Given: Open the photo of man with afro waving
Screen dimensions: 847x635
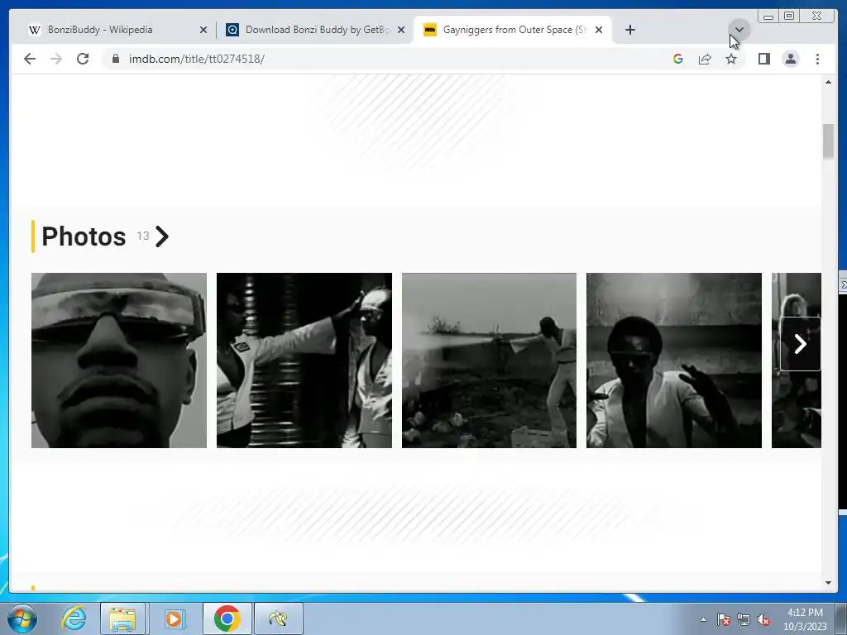Looking at the screenshot, I should click(674, 360).
